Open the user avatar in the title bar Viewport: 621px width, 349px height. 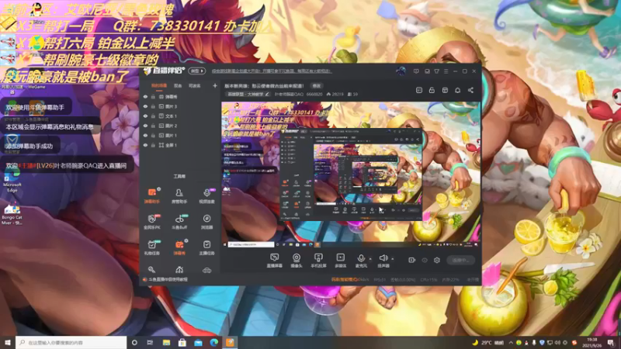401,71
